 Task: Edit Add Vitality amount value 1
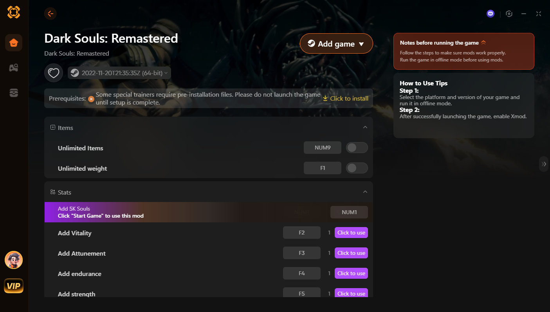point(329,233)
